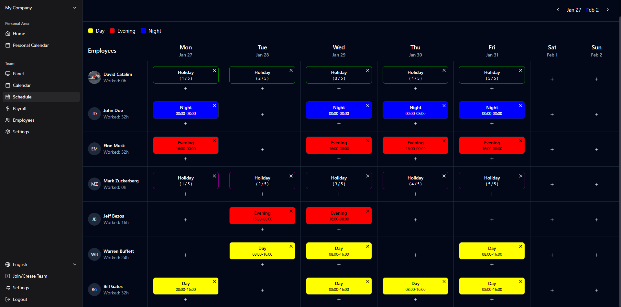621x307 pixels.
Task: Add Saturday shift for Warren Buffett
Action: (552, 255)
